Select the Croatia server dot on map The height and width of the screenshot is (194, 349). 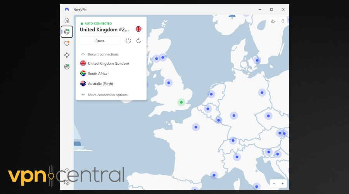[277, 154]
